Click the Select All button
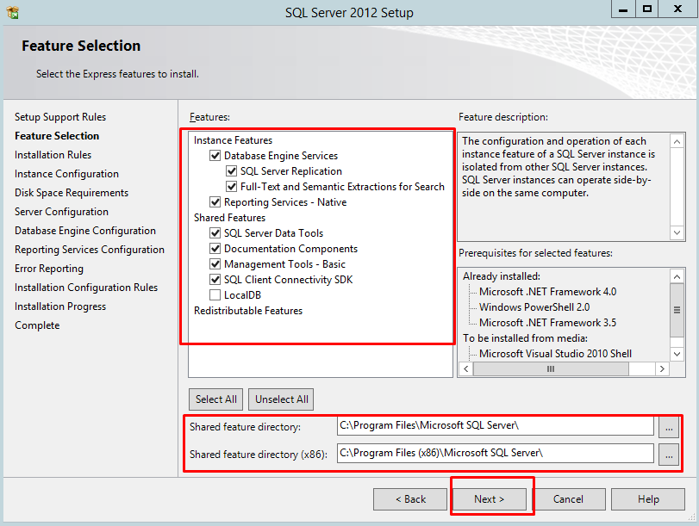Screen dimensions: 699x526 pos(215,399)
